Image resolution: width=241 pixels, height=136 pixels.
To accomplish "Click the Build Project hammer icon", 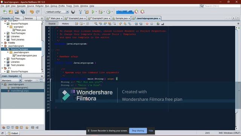I will click(x=80, y=12).
